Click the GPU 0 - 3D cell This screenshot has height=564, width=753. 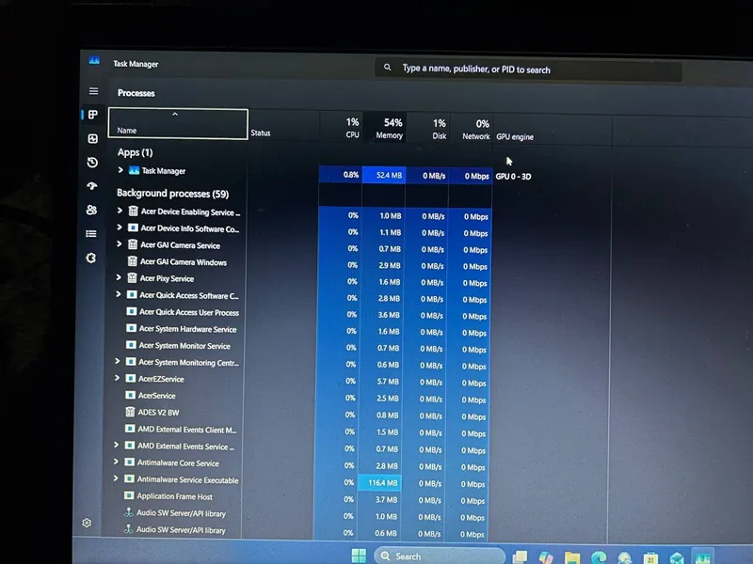513,176
